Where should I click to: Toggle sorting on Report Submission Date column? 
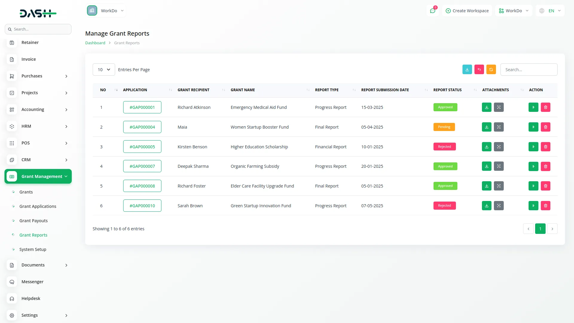click(426, 90)
